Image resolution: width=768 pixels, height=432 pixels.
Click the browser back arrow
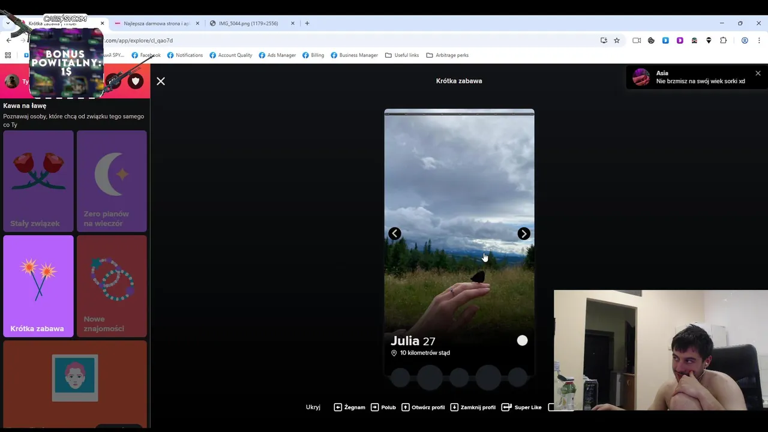(x=8, y=40)
